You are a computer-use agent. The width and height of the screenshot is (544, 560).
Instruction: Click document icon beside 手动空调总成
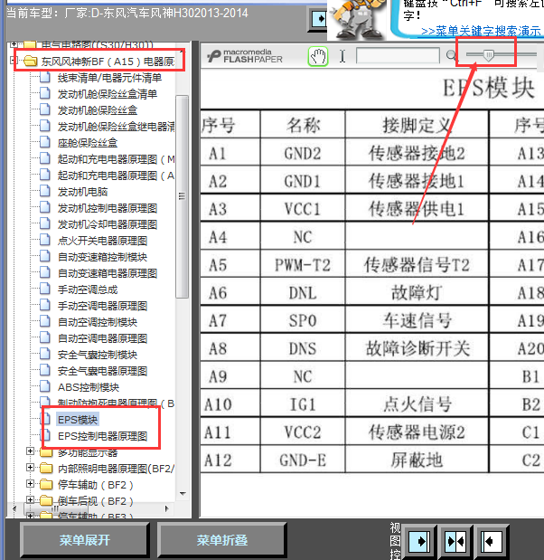(45, 289)
